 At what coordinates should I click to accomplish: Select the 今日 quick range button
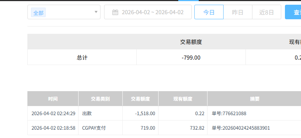click(209, 12)
